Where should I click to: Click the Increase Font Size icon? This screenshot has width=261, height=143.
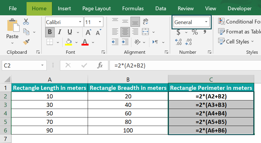pos(88,32)
